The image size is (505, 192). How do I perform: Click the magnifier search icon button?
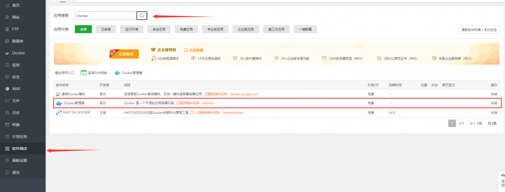[x=142, y=15]
